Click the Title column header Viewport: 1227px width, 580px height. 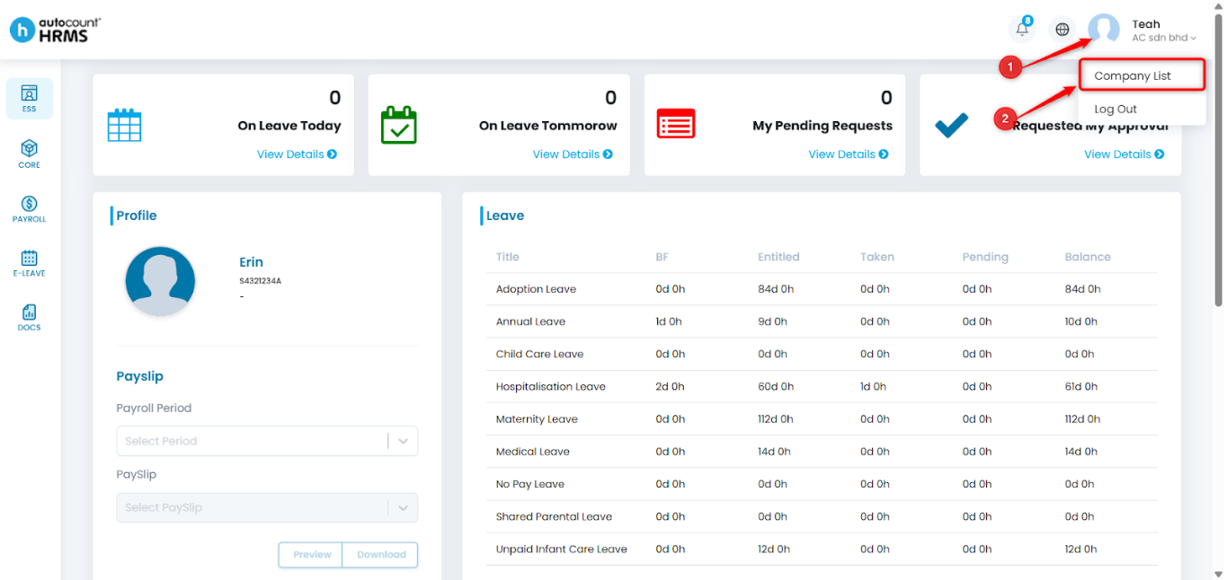click(508, 257)
